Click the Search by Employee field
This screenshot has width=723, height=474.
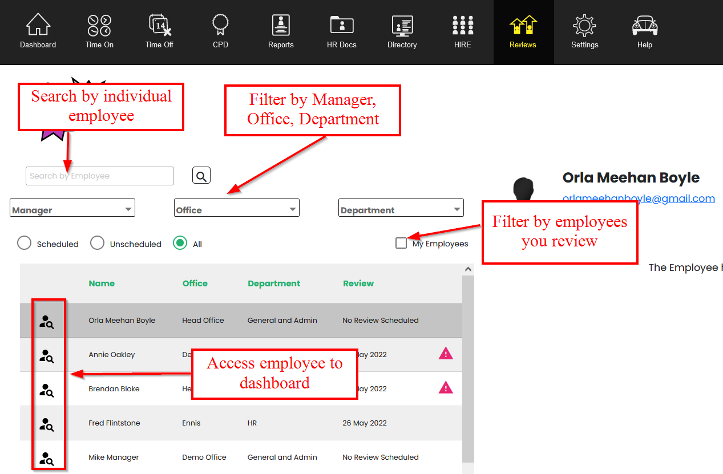[100, 176]
